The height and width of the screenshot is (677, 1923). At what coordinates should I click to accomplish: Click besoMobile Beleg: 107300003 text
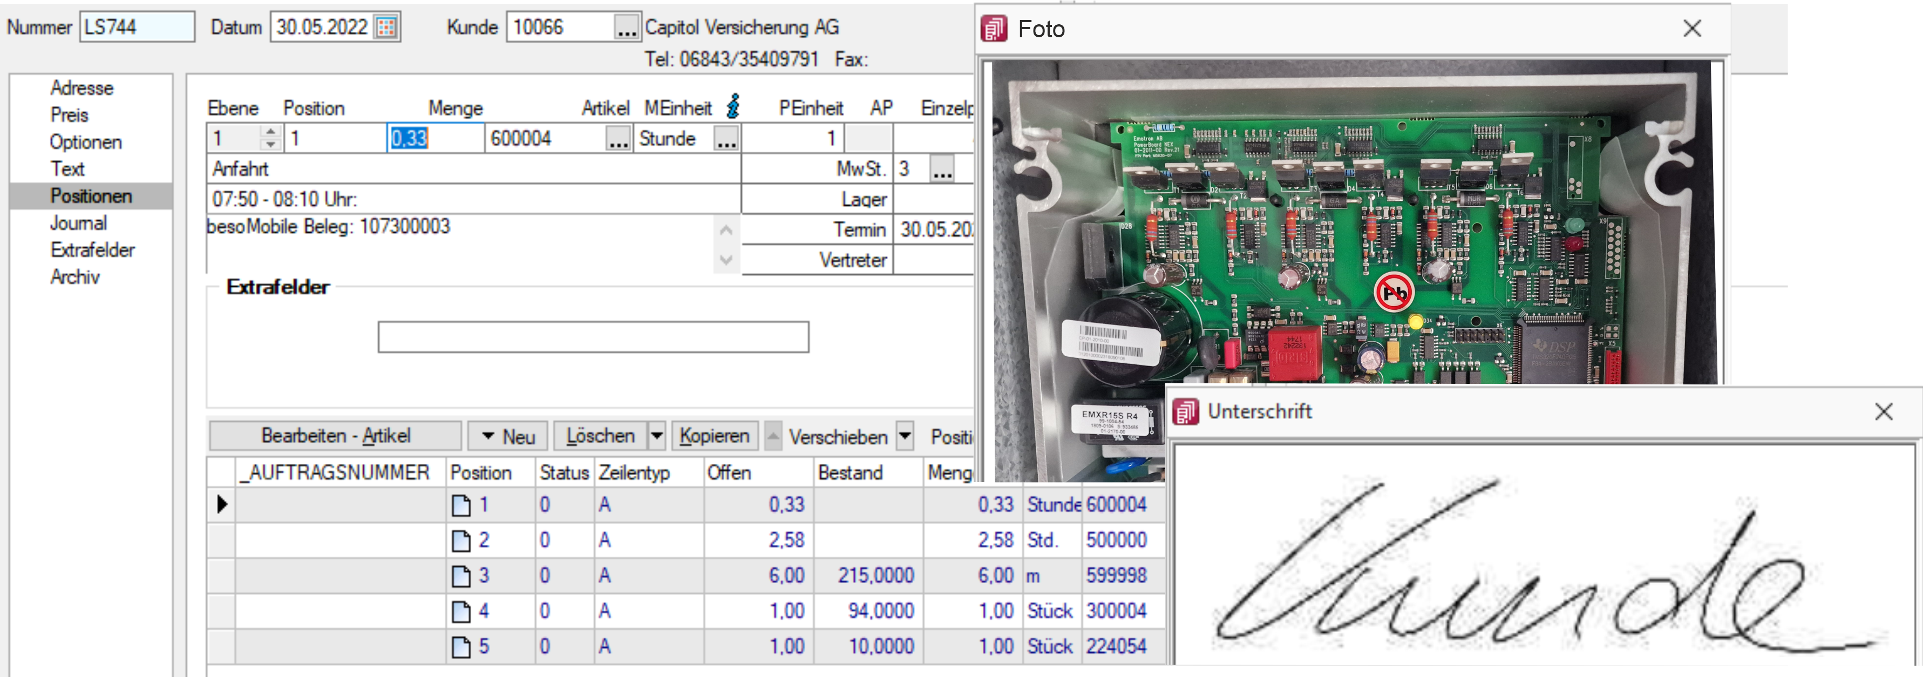329,227
